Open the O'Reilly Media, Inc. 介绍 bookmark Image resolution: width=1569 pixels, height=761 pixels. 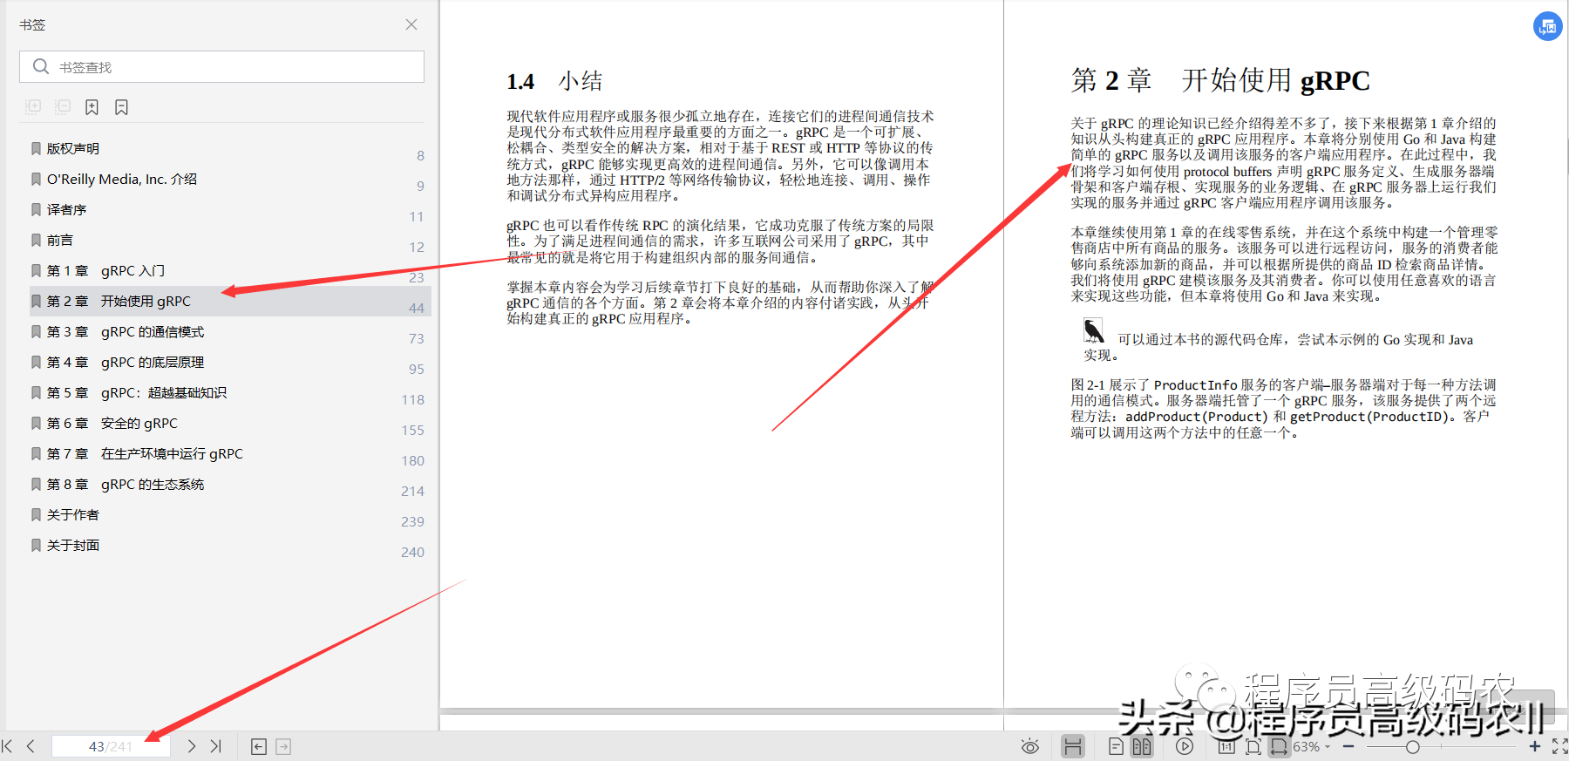(122, 180)
